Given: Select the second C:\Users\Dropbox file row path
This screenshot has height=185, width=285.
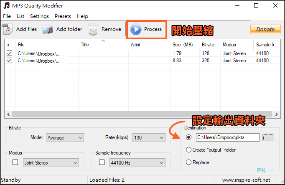Looking at the screenshot, I should (x=41, y=61).
